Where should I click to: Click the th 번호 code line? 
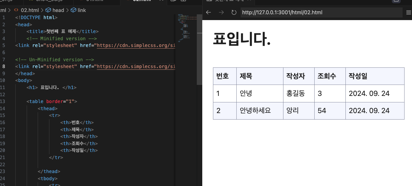pyautogui.click(x=77, y=122)
